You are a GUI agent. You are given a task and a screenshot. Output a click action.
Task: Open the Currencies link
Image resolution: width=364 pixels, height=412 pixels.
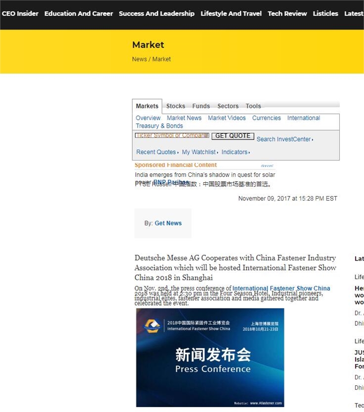[x=266, y=118]
